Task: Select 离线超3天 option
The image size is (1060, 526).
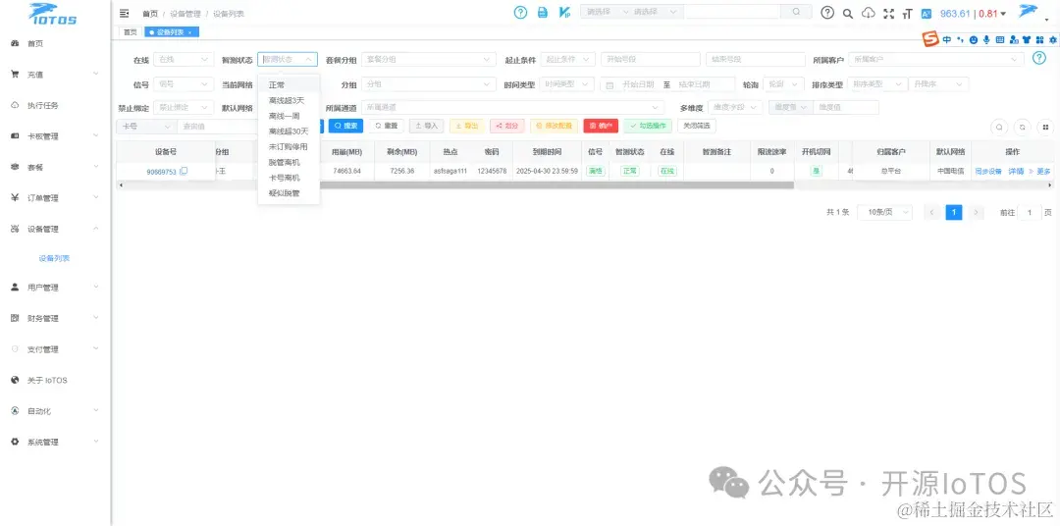Action: [289, 101]
